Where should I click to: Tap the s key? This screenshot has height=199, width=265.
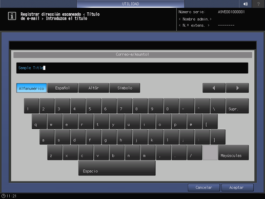(x=63, y=137)
